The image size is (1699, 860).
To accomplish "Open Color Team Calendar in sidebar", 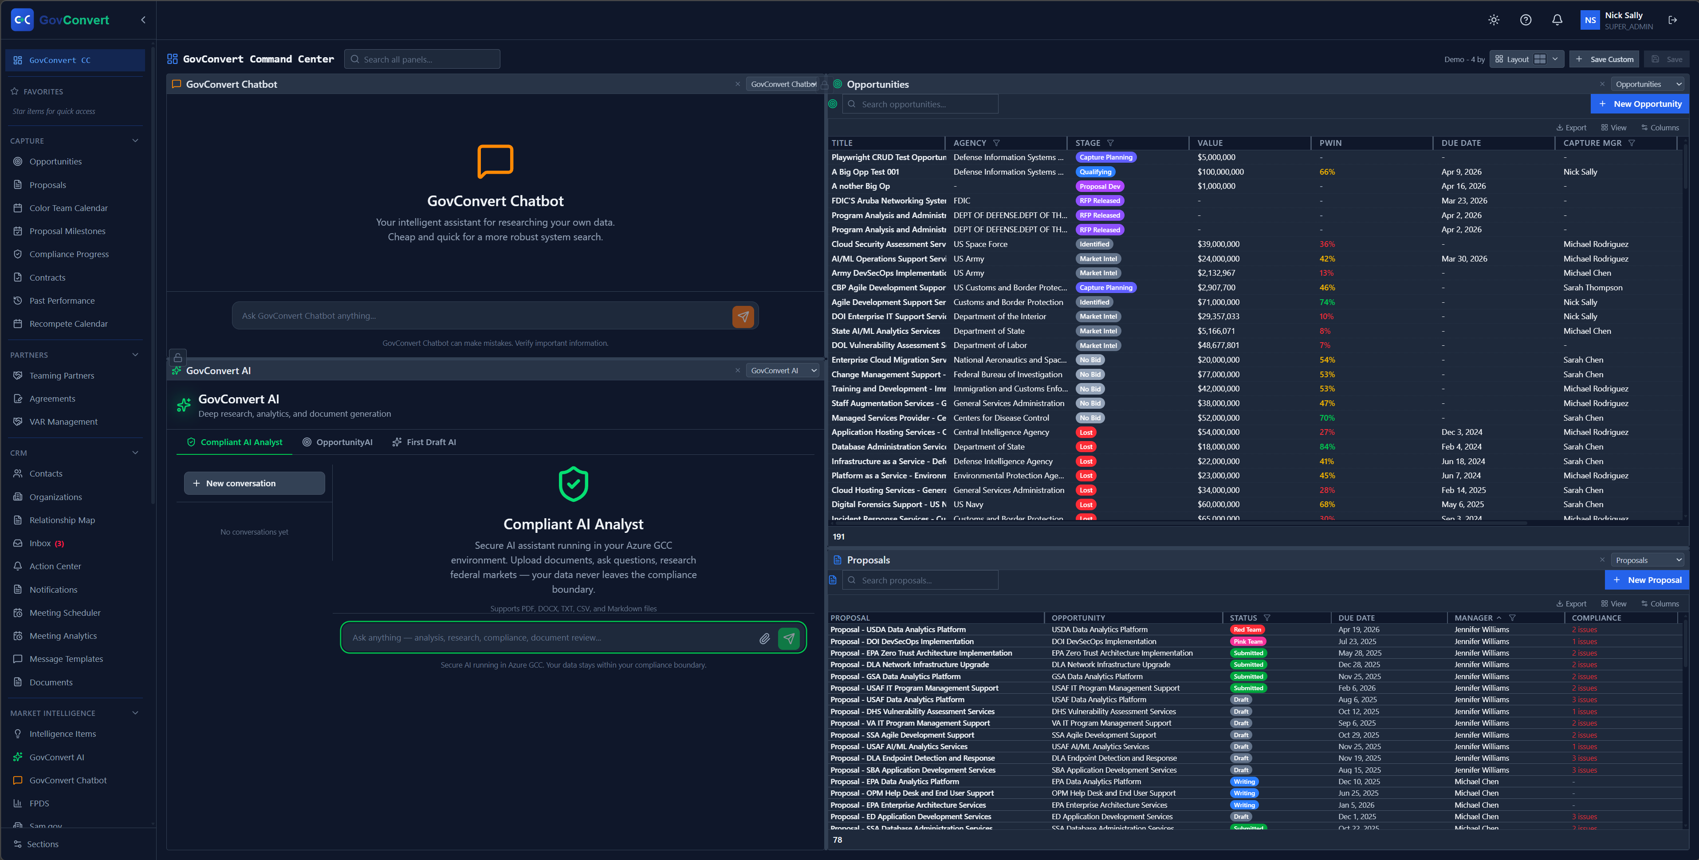I will (x=69, y=208).
